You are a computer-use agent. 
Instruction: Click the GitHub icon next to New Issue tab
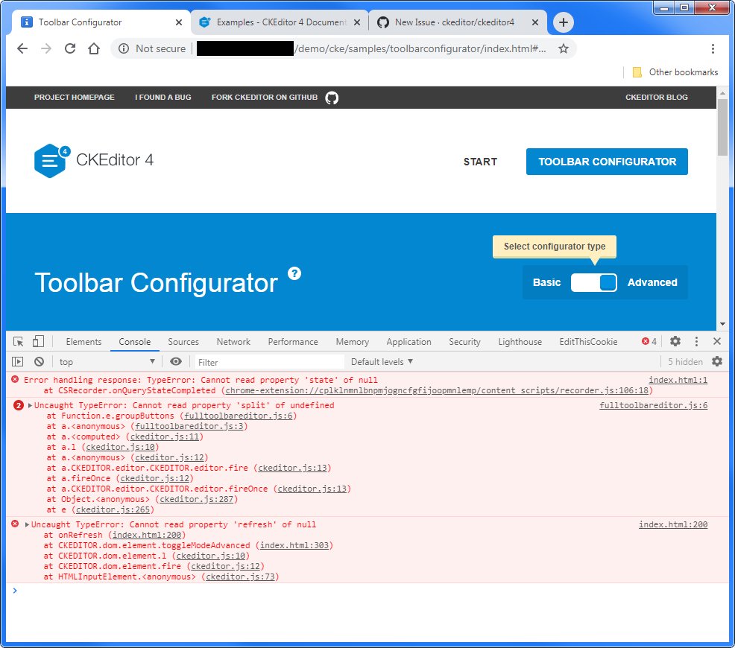pos(382,22)
